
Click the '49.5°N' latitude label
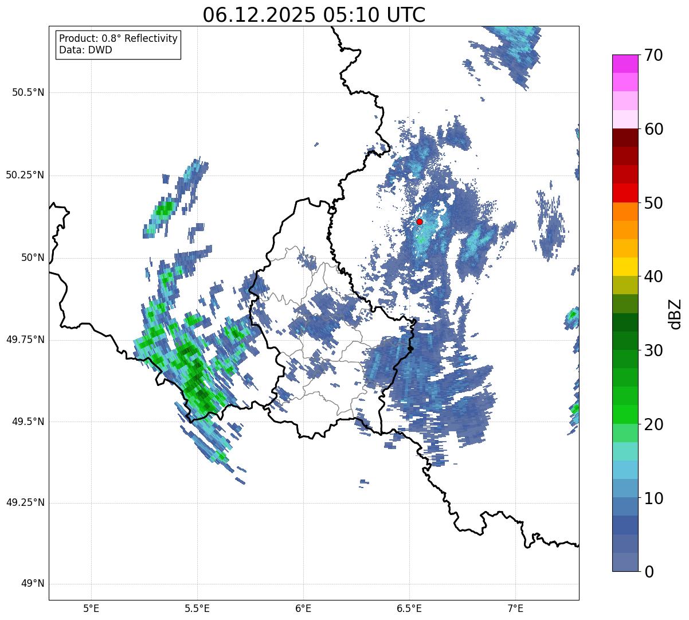point(28,422)
